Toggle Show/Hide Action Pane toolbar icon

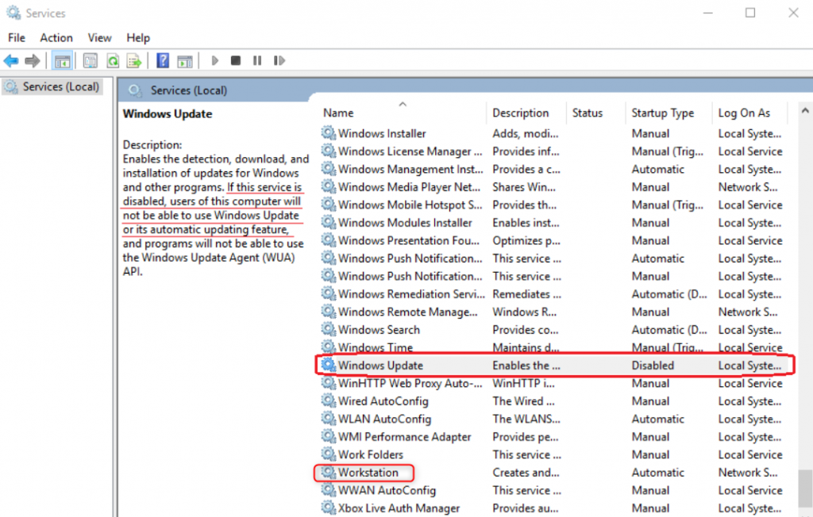click(184, 61)
